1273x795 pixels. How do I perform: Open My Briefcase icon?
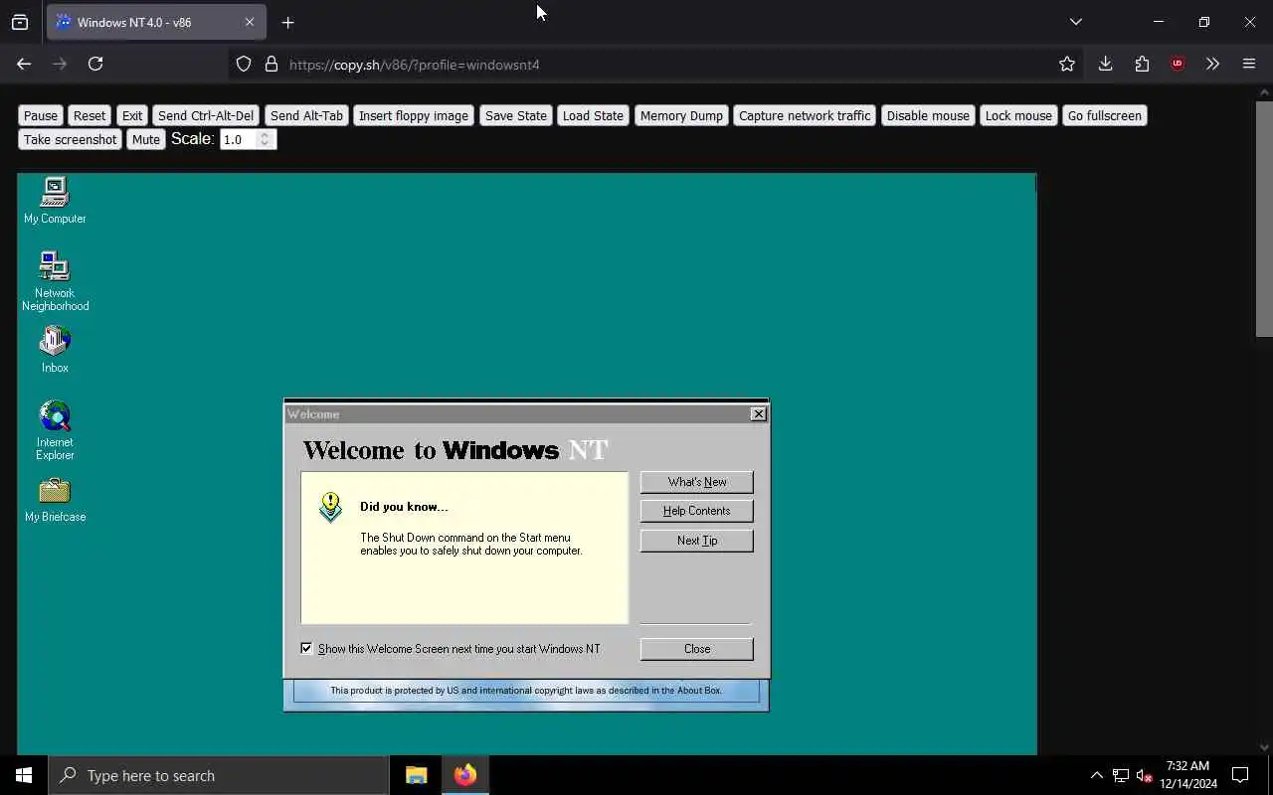(x=55, y=500)
